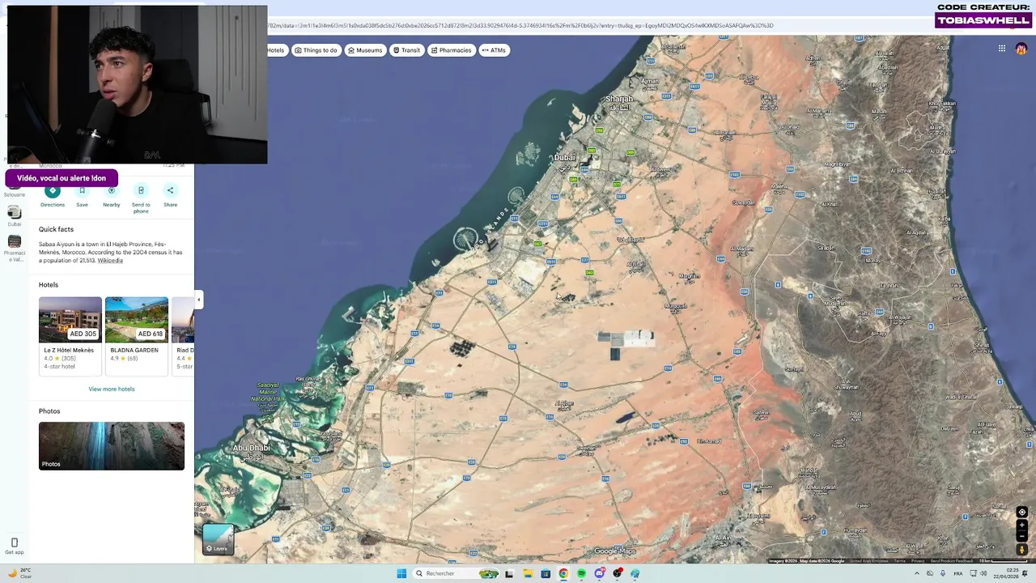Open Discord from the taskbar
Screen dimensions: 1036x583
coord(599,573)
